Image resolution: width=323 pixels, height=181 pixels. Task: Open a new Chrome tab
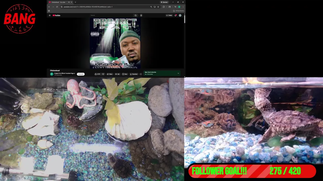pyautogui.click(x=75, y=2)
